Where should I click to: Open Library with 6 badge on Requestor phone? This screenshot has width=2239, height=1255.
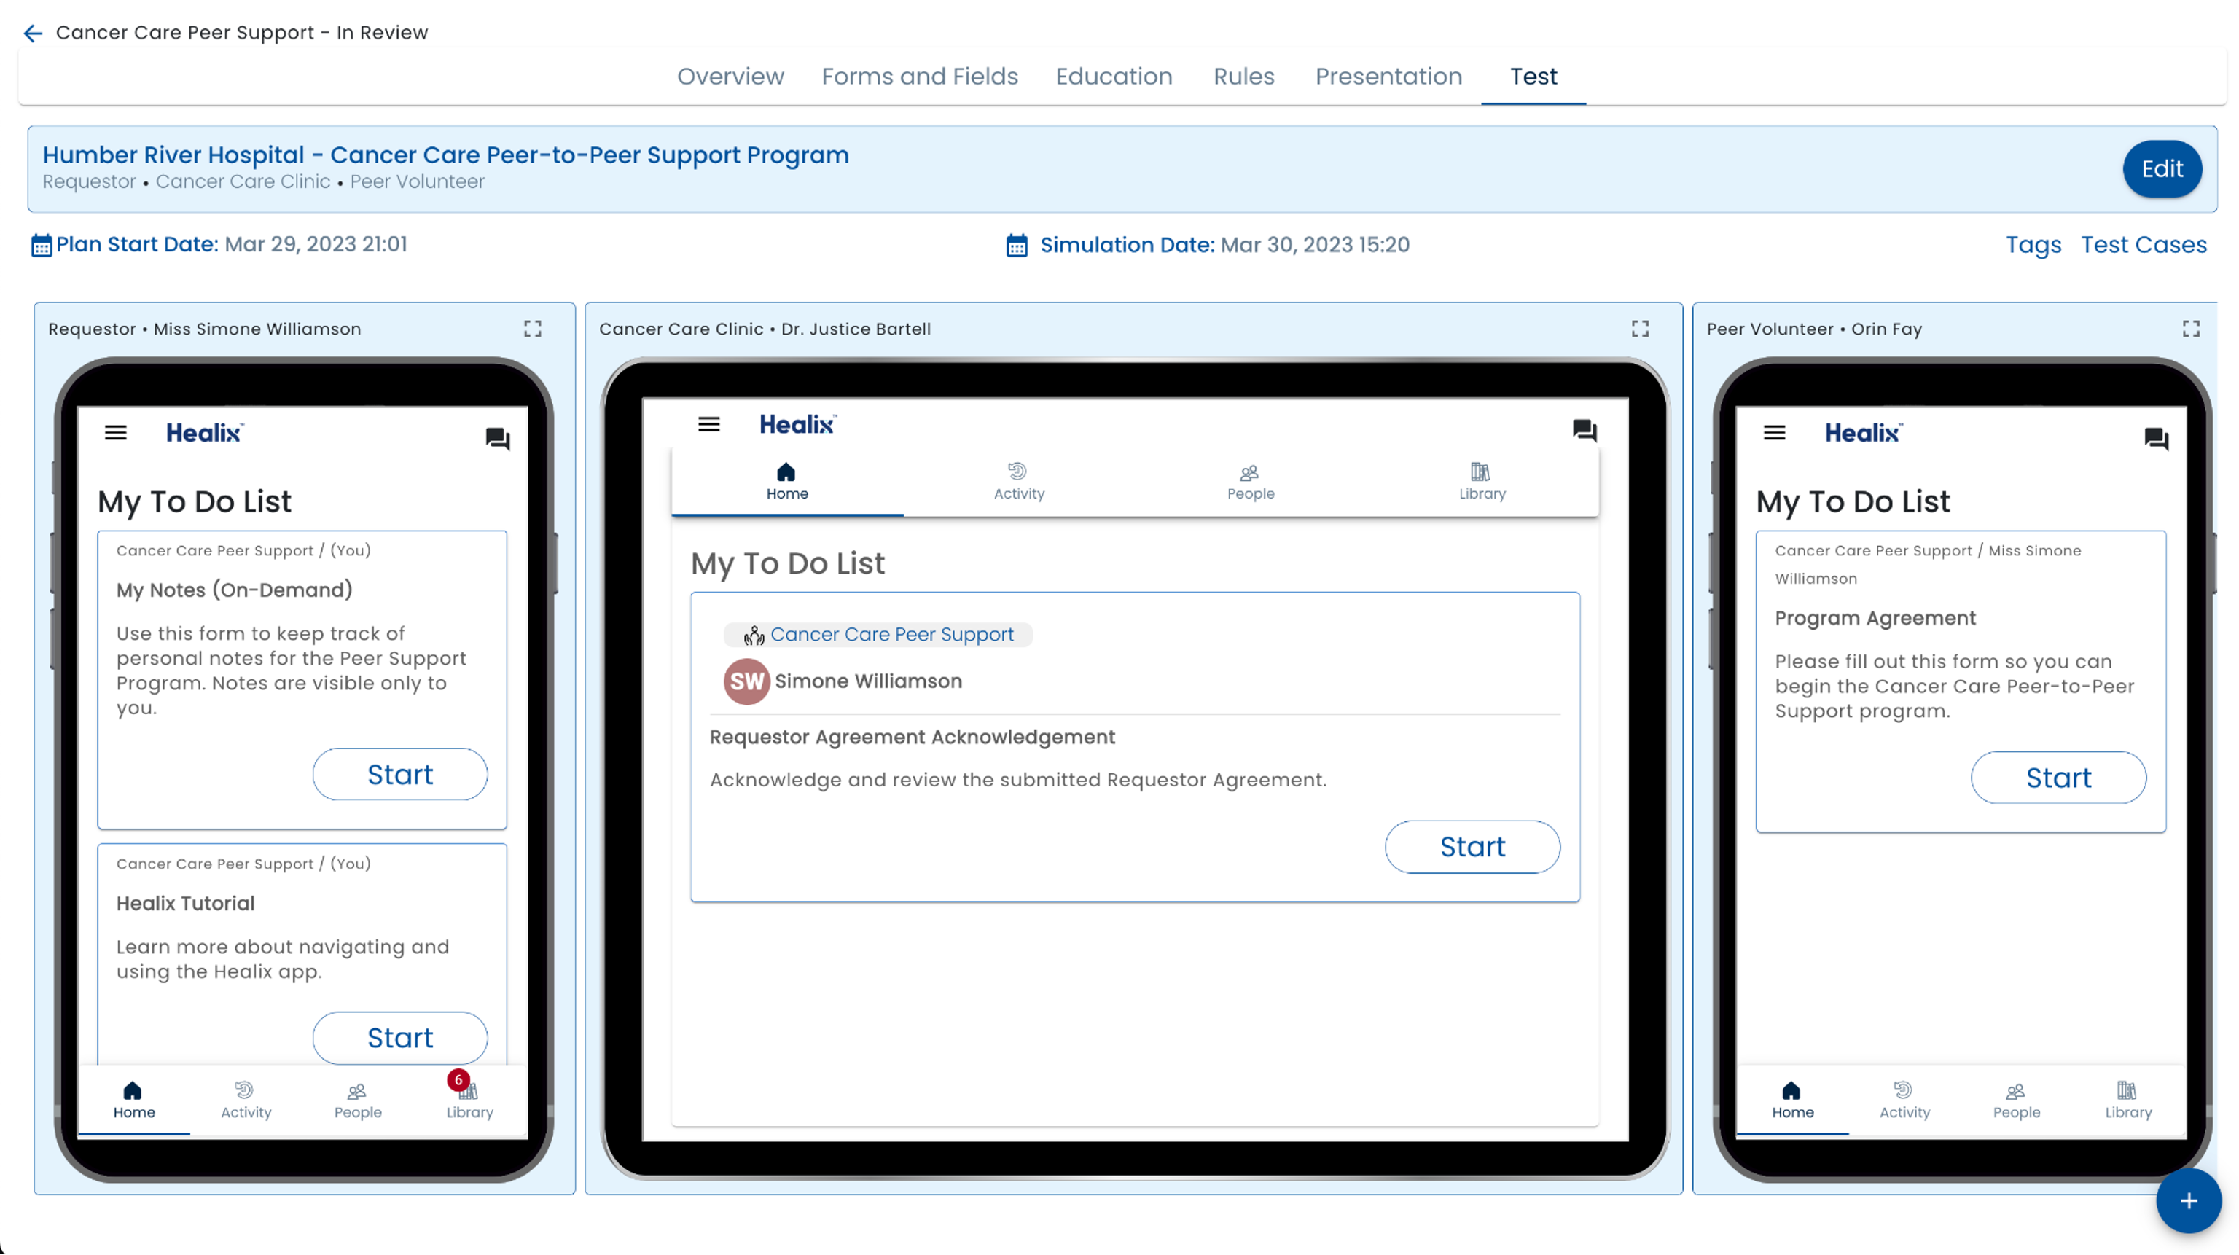(469, 1100)
